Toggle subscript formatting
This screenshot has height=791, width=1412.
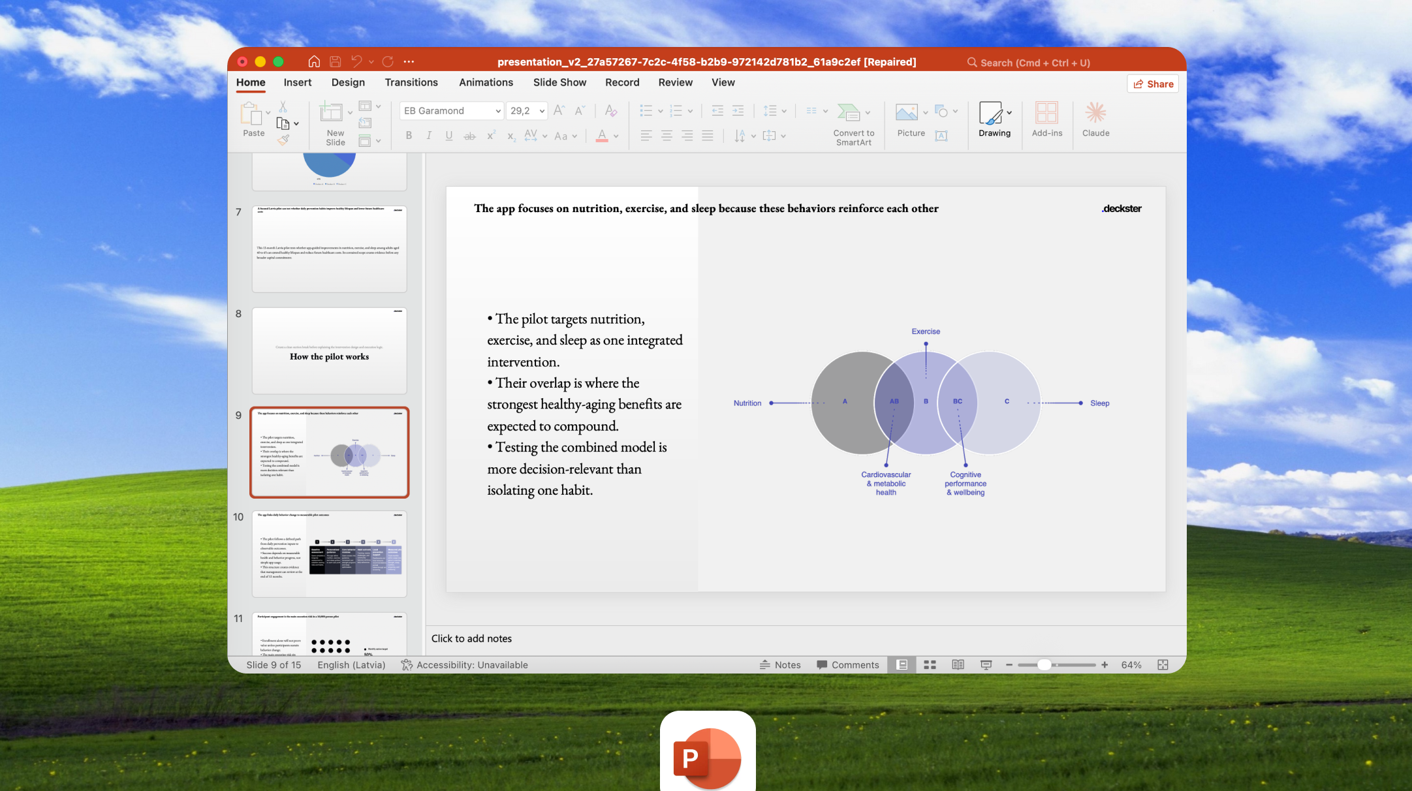click(512, 136)
